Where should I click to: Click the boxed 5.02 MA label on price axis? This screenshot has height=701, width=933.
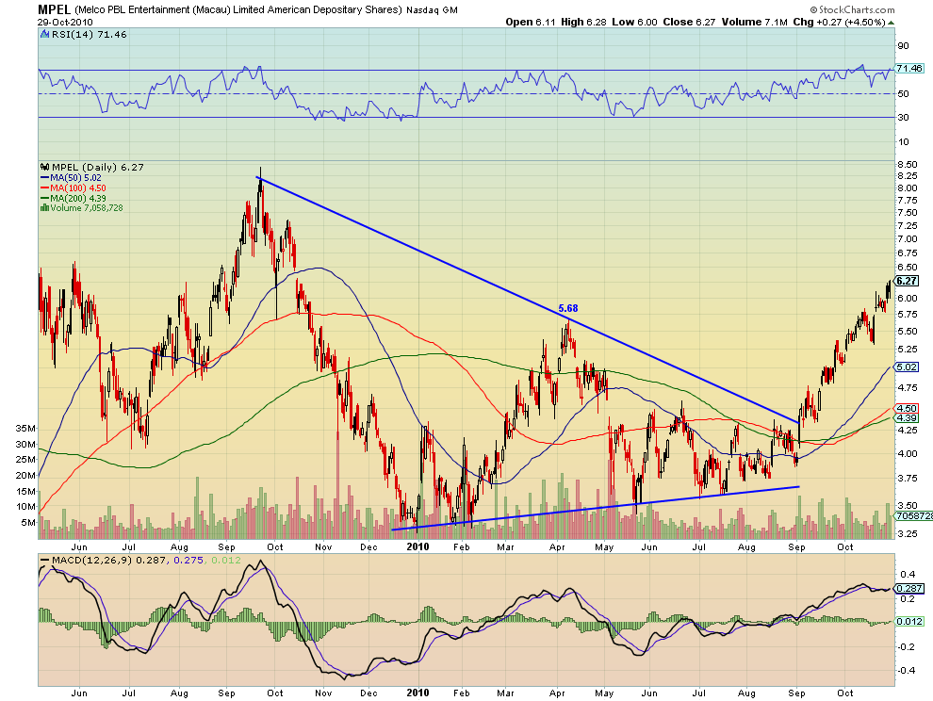point(907,367)
